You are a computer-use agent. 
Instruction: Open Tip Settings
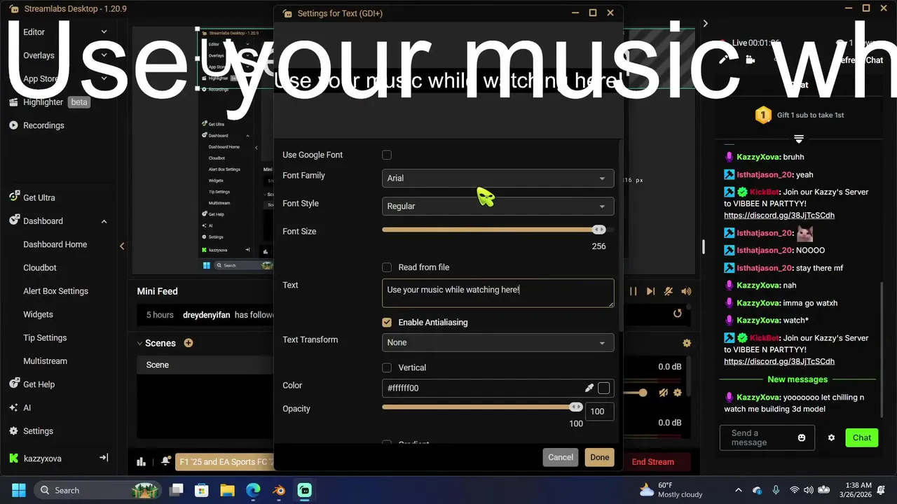point(45,337)
